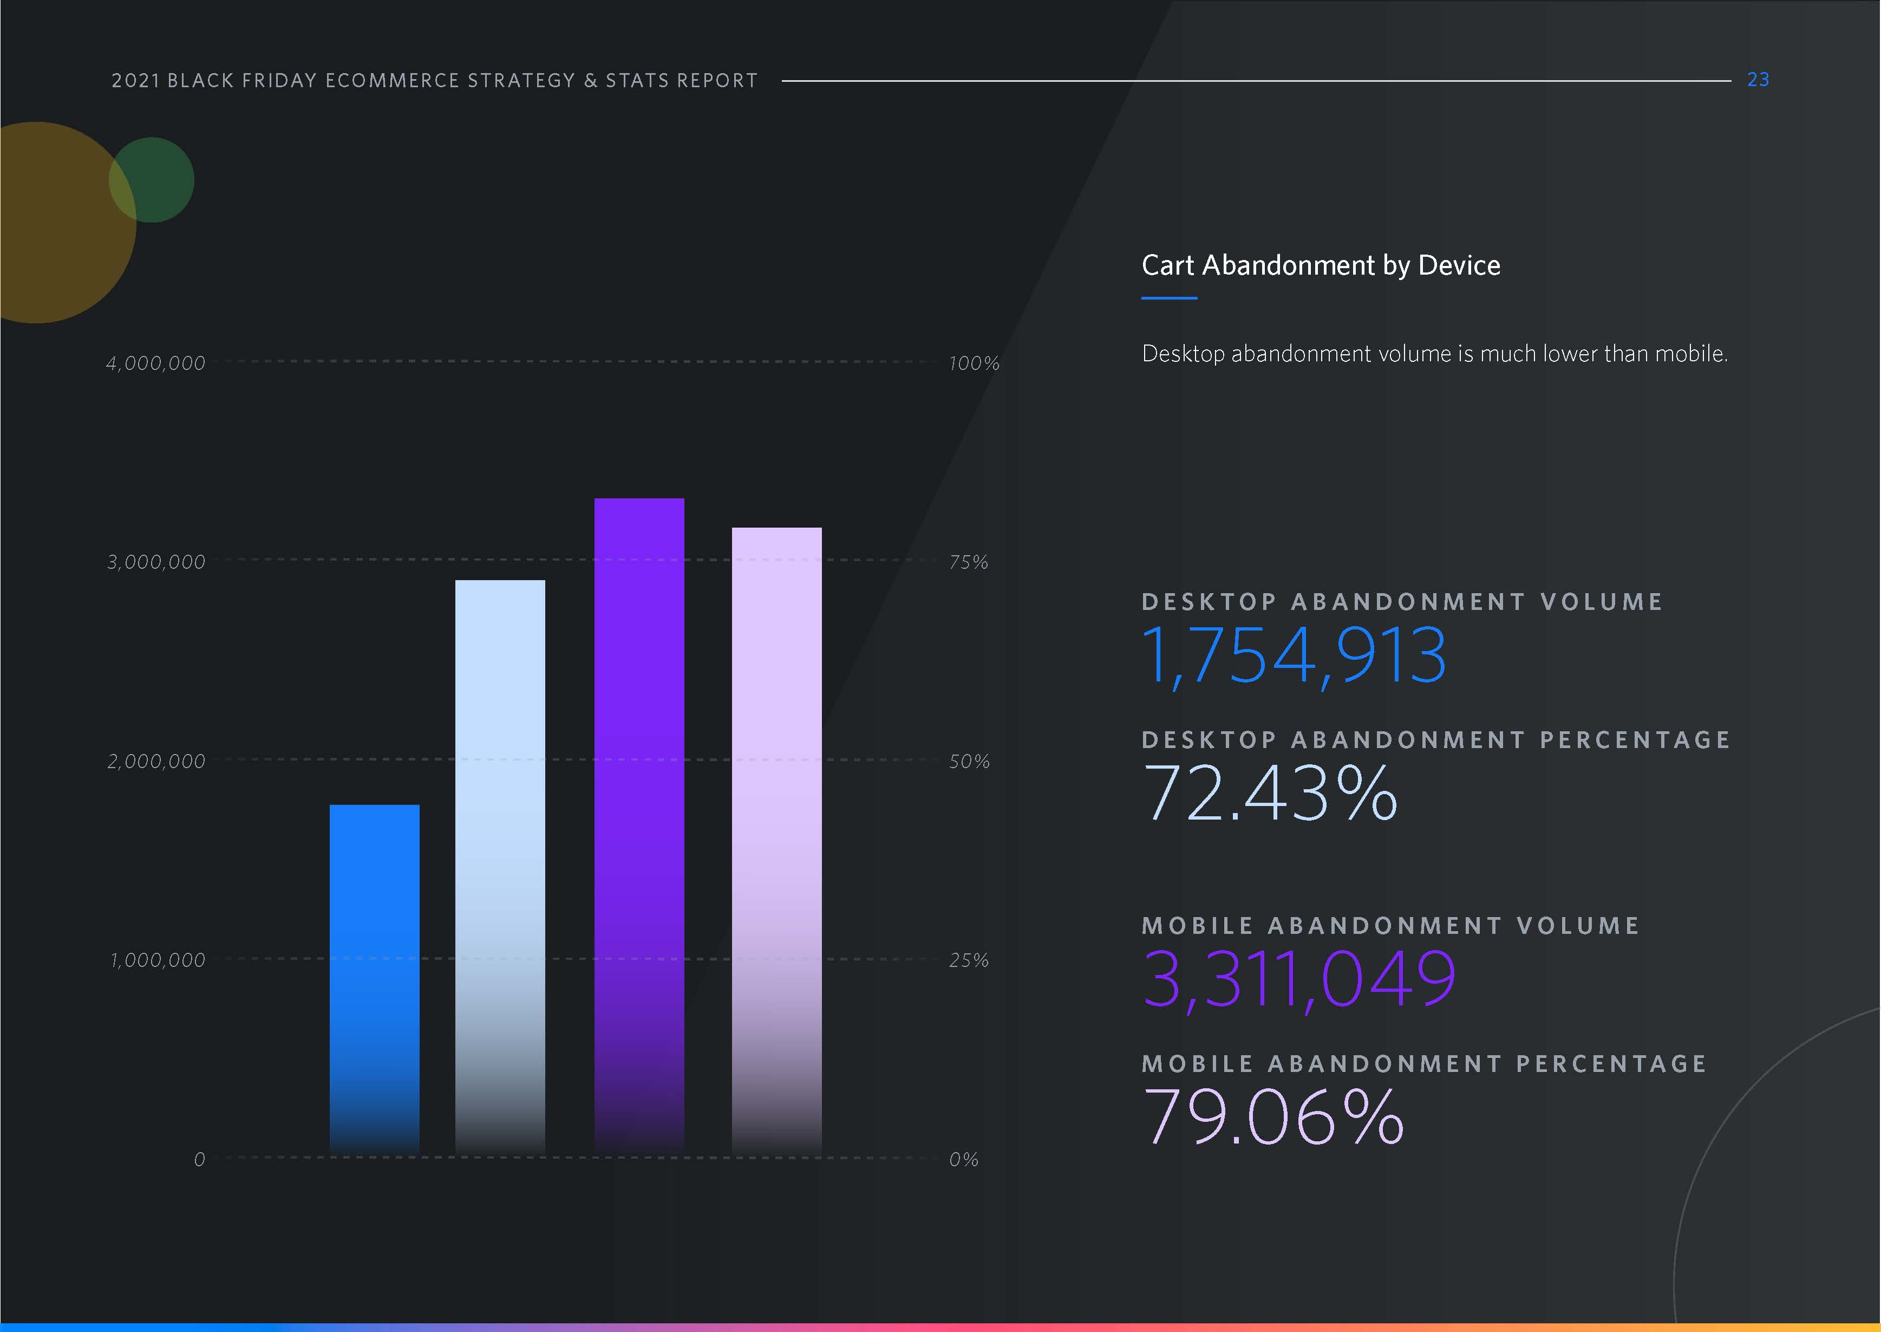The image size is (1881, 1332).
Task: Click the Desktop Abandonment Volume label
Action: (x=1401, y=602)
